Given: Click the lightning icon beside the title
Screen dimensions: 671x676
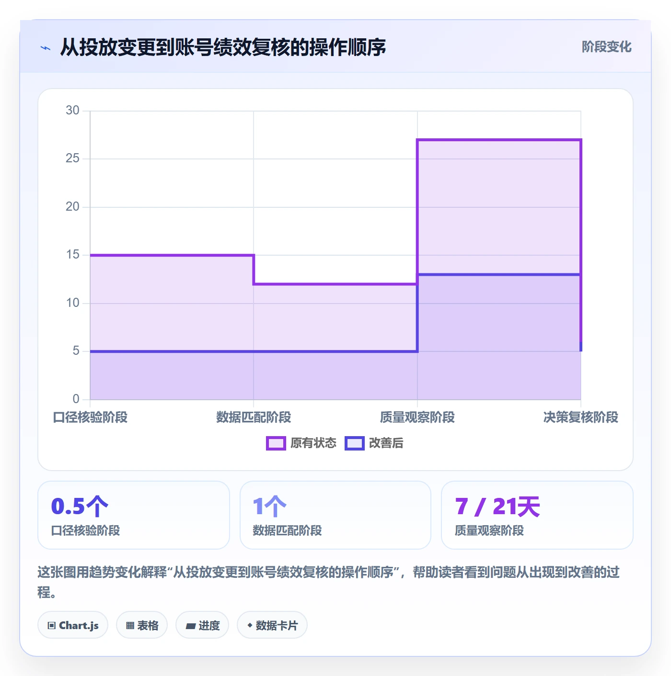Looking at the screenshot, I should [46, 48].
